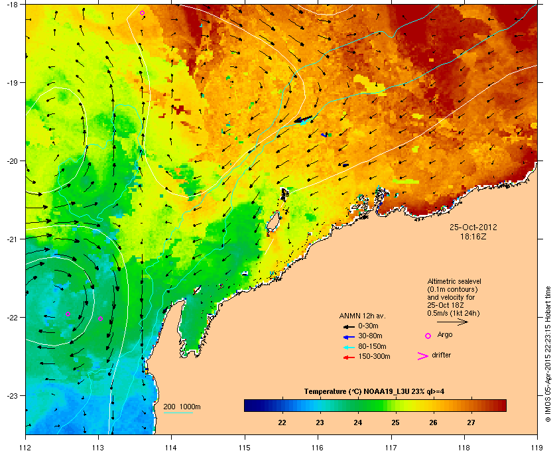The width and height of the screenshot is (557, 451).
Task: Click the magenta Argo circle in legend
Action: point(428,336)
